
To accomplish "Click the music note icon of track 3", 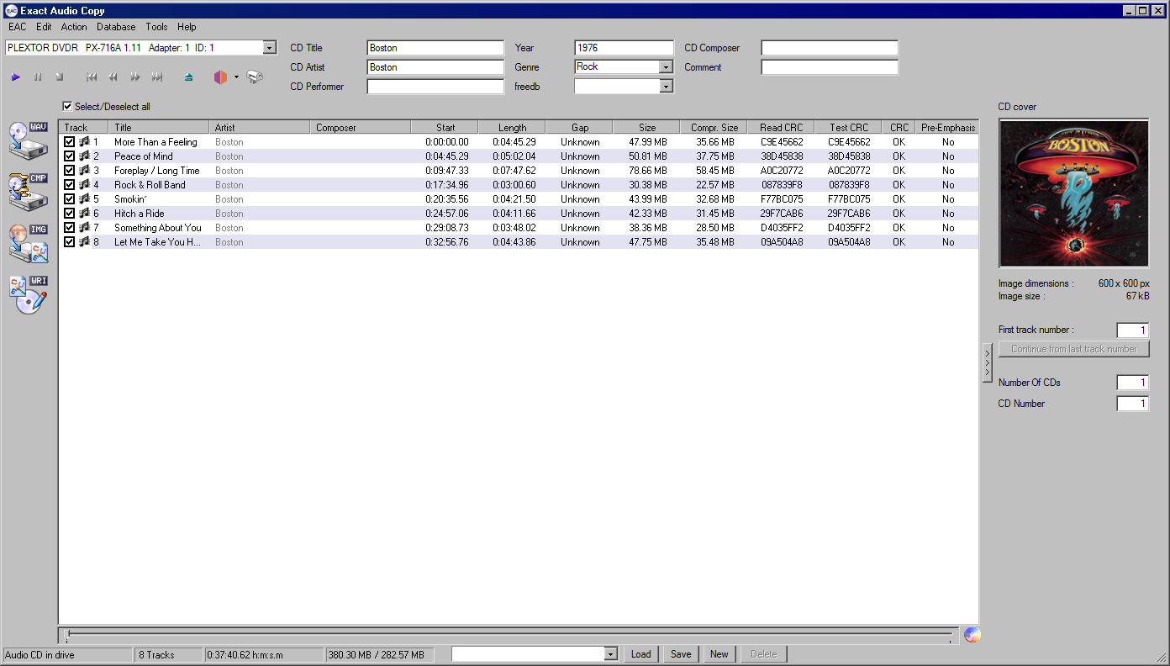I will click(x=84, y=171).
